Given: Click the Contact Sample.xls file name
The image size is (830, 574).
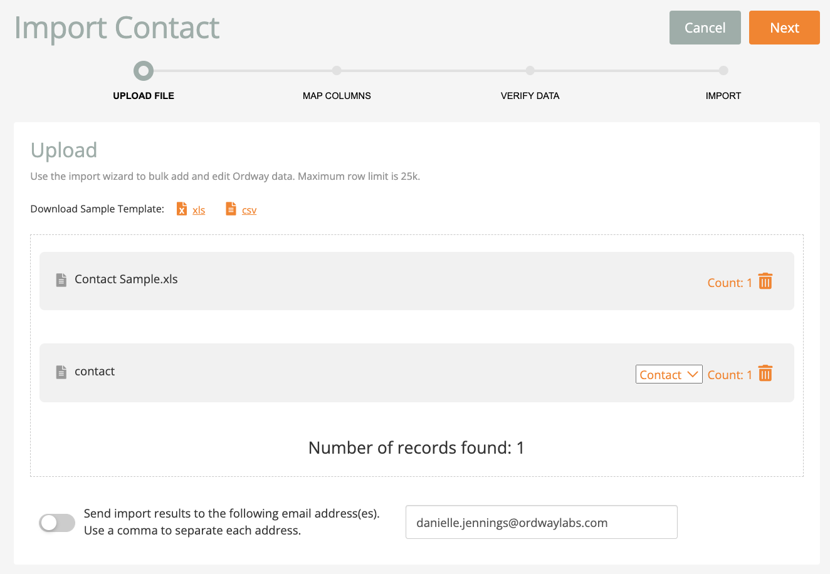Looking at the screenshot, I should coord(126,279).
